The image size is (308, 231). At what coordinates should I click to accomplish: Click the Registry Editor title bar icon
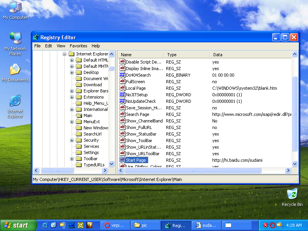pyautogui.click(x=36, y=37)
